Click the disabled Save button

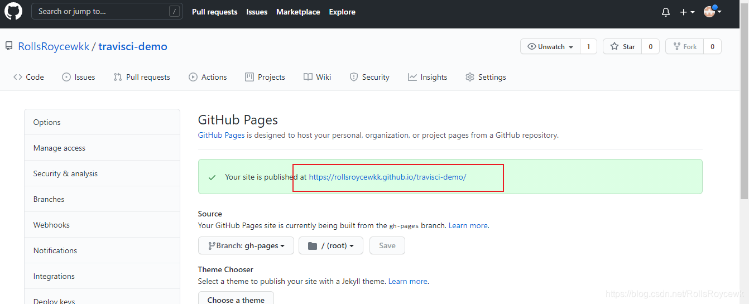(387, 245)
